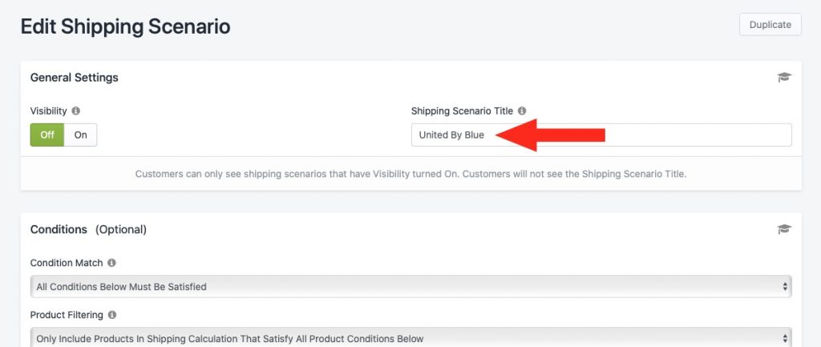Click the Edit Shipping Scenario heading
The height and width of the screenshot is (347, 821).
(x=125, y=26)
